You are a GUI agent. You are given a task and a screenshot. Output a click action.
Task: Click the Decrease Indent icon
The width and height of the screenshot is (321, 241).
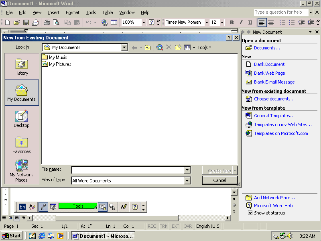(x=301, y=22)
